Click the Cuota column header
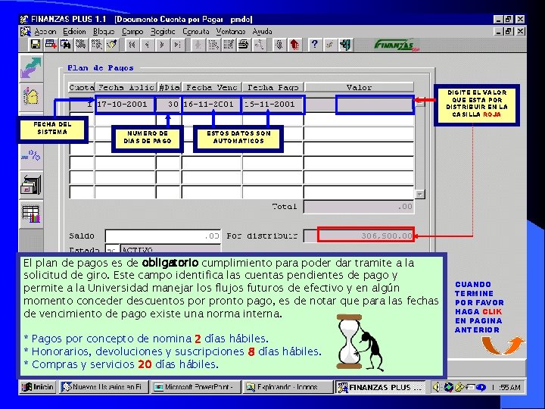The width and height of the screenshot is (545, 409). [x=82, y=87]
